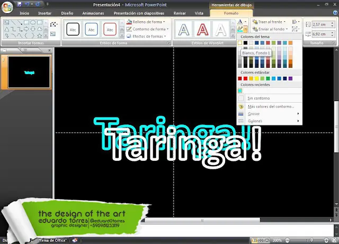Switch to slide sorter view
The width and height of the screenshot is (339, 244).
tap(261, 240)
